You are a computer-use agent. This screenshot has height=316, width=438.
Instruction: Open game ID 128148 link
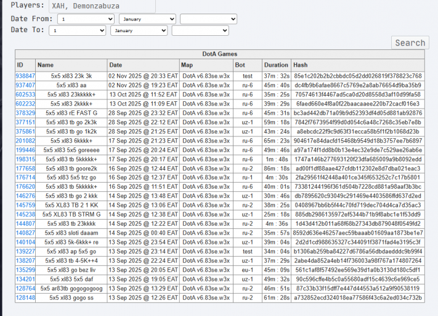coord(25,298)
